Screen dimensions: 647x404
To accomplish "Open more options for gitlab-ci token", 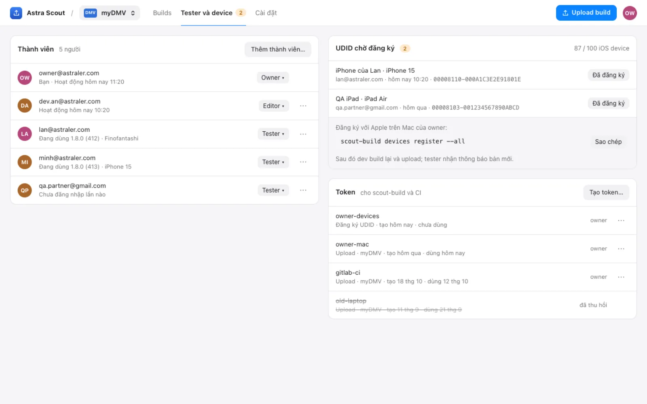I will (621, 277).
